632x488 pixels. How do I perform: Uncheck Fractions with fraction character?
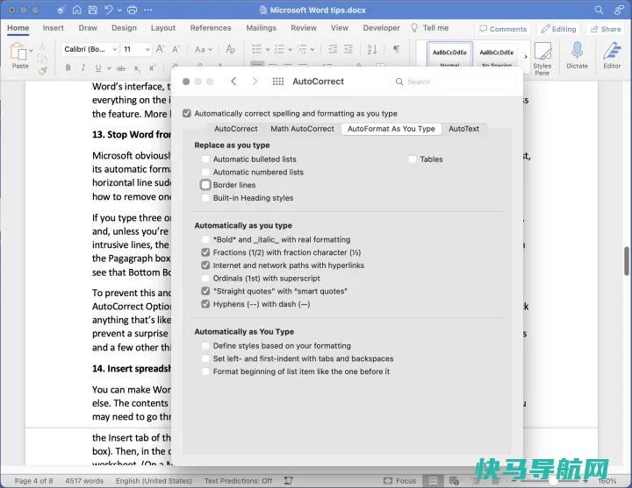coord(205,252)
